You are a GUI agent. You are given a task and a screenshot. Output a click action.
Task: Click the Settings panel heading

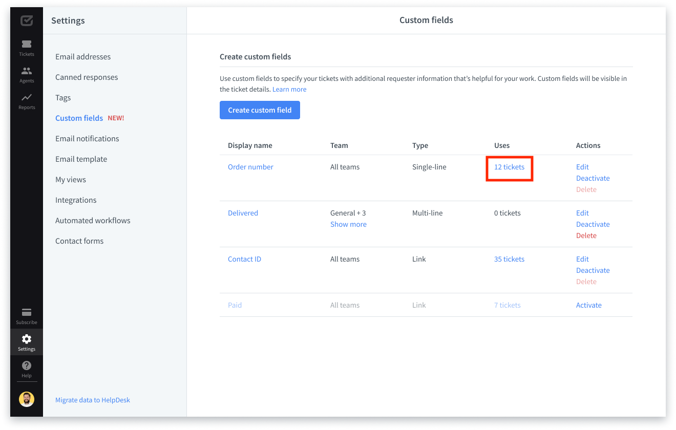coord(68,21)
